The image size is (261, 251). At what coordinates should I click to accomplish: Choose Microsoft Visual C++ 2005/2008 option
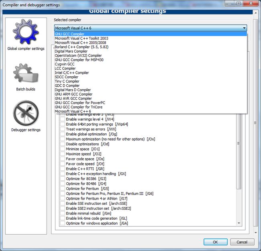click(151, 43)
